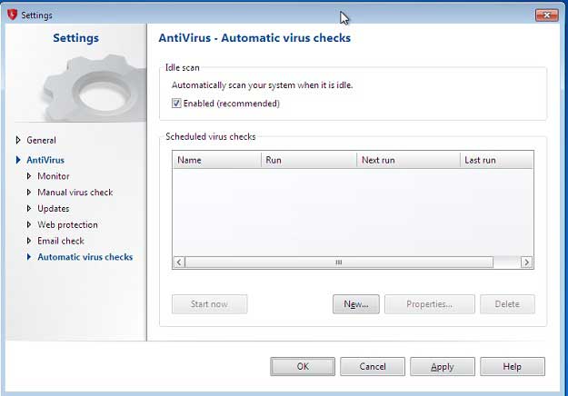
Task: Click the red shield icon in title bar
Action: click(x=12, y=15)
